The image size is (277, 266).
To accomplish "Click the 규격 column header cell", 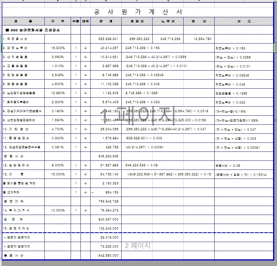I will 58,21.
